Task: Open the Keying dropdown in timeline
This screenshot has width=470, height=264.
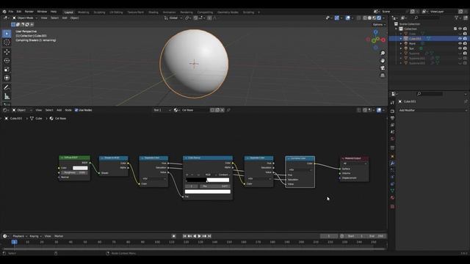Action: tap(35, 236)
